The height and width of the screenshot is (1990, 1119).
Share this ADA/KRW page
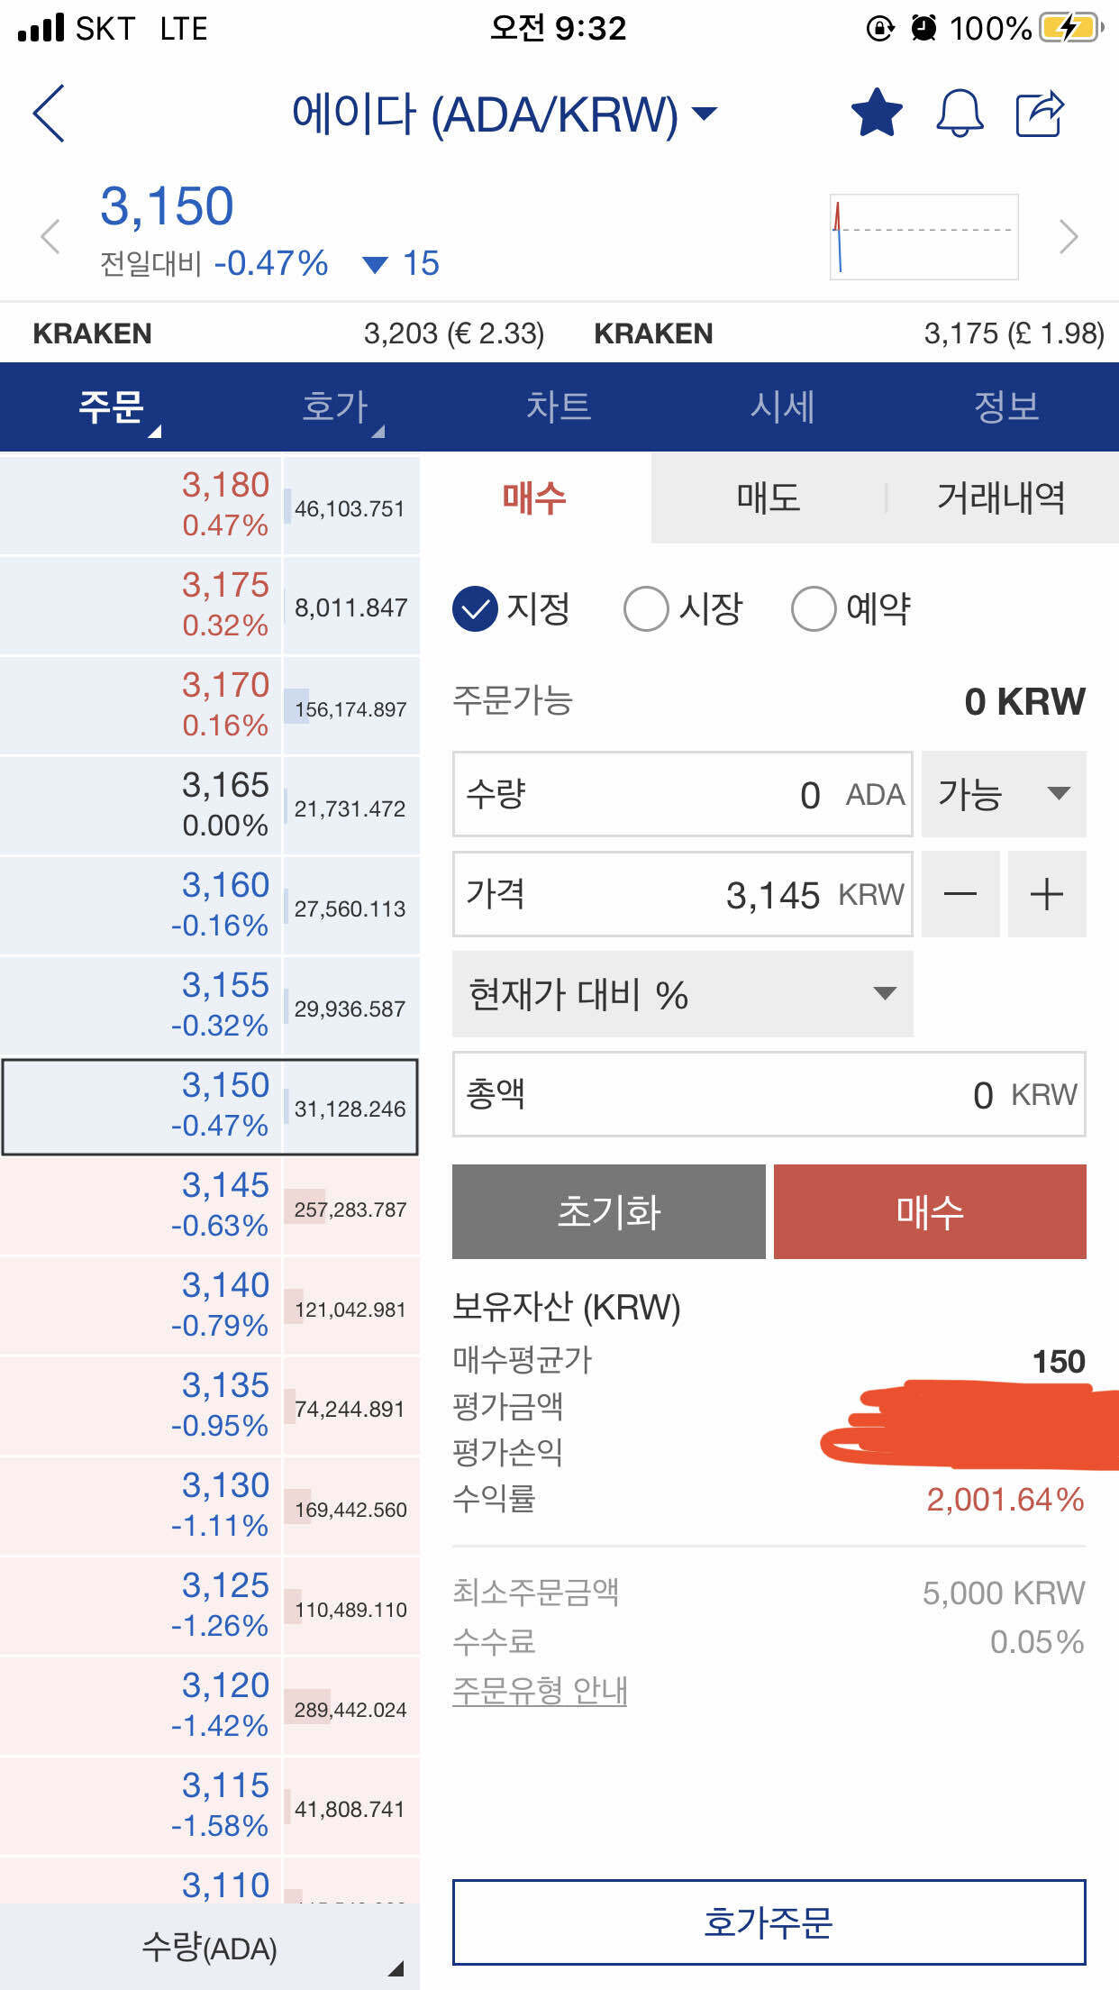(x=1042, y=113)
